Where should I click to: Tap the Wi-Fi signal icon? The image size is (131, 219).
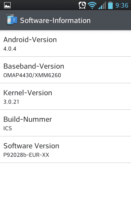point(92,5)
